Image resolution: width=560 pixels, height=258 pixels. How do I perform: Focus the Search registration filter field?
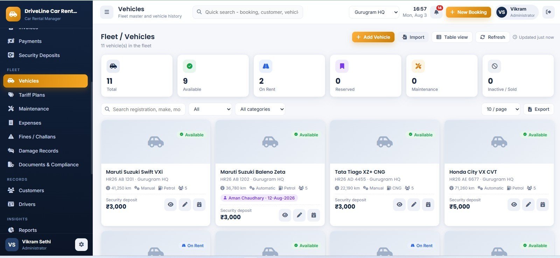(x=143, y=109)
